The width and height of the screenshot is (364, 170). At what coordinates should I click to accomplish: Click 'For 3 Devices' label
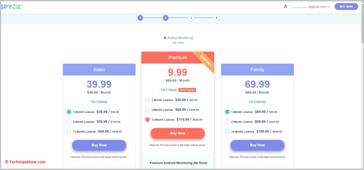point(257,102)
